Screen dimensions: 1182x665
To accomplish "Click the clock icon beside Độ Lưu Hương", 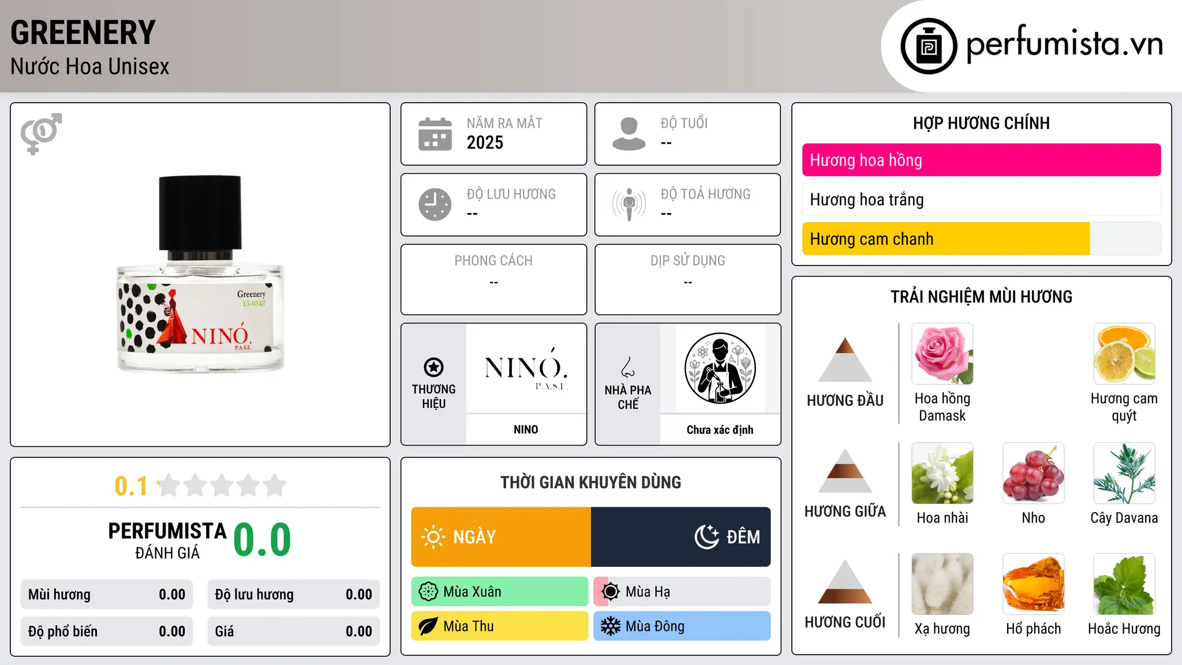I will (x=435, y=204).
